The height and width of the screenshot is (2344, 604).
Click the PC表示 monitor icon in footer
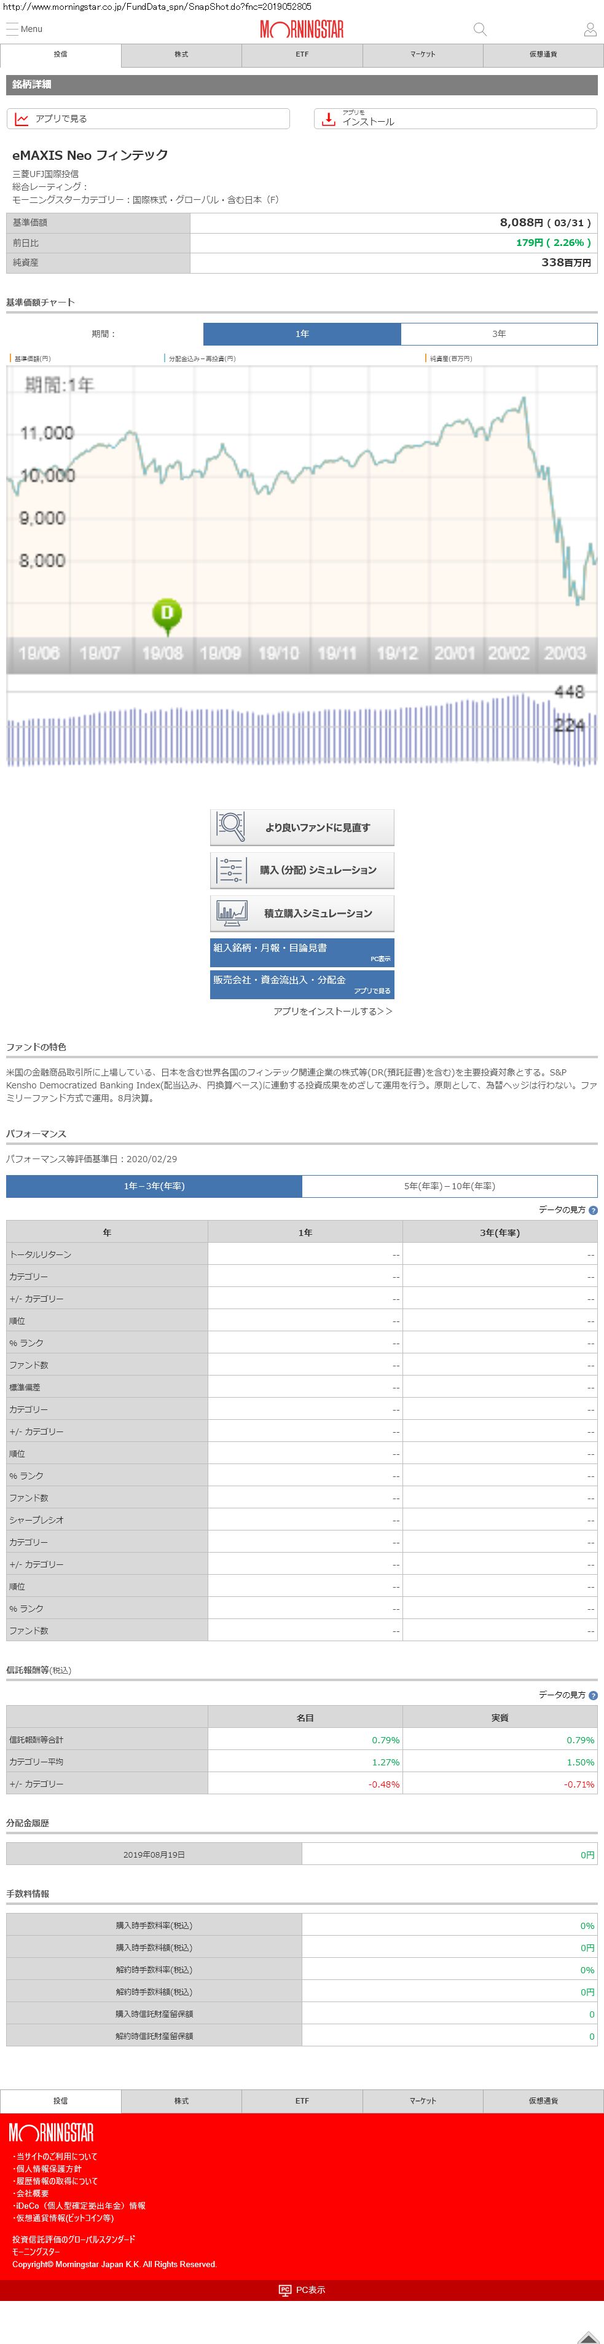(284, 2289)
